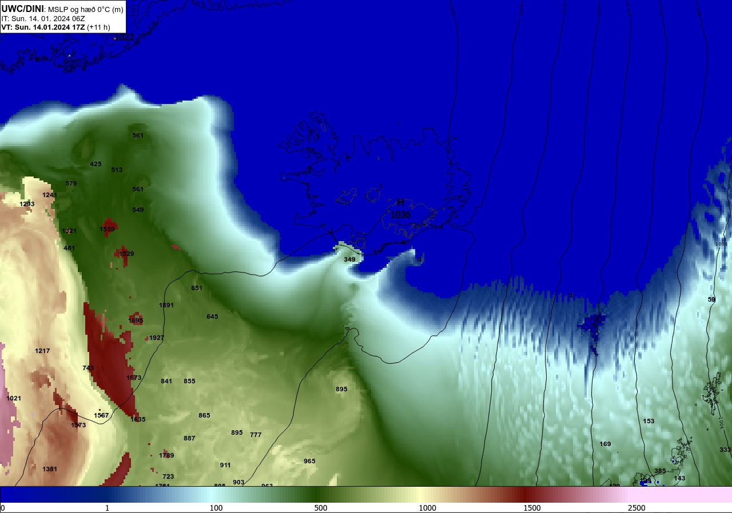The image size is (732, 513).
Task: Select the 143 height value
Action: pos(679,478)
